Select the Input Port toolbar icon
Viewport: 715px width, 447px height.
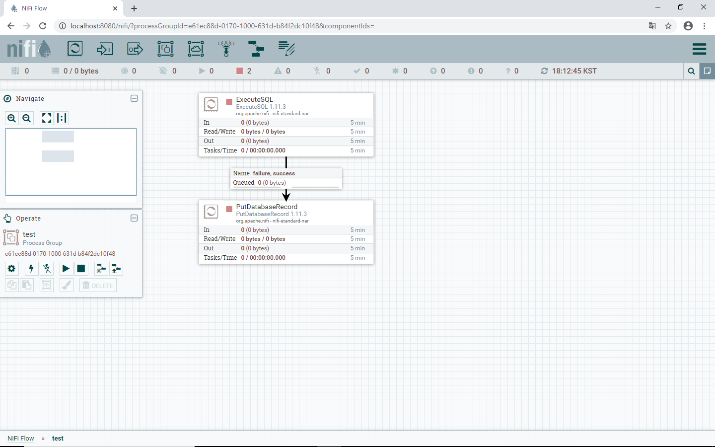pos(105,49)
